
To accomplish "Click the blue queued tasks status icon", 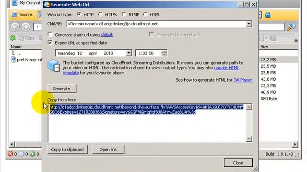I will [22, 154].
